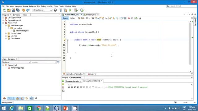
Task: Open the Refactor menu
Action: (x=32, y=6)
